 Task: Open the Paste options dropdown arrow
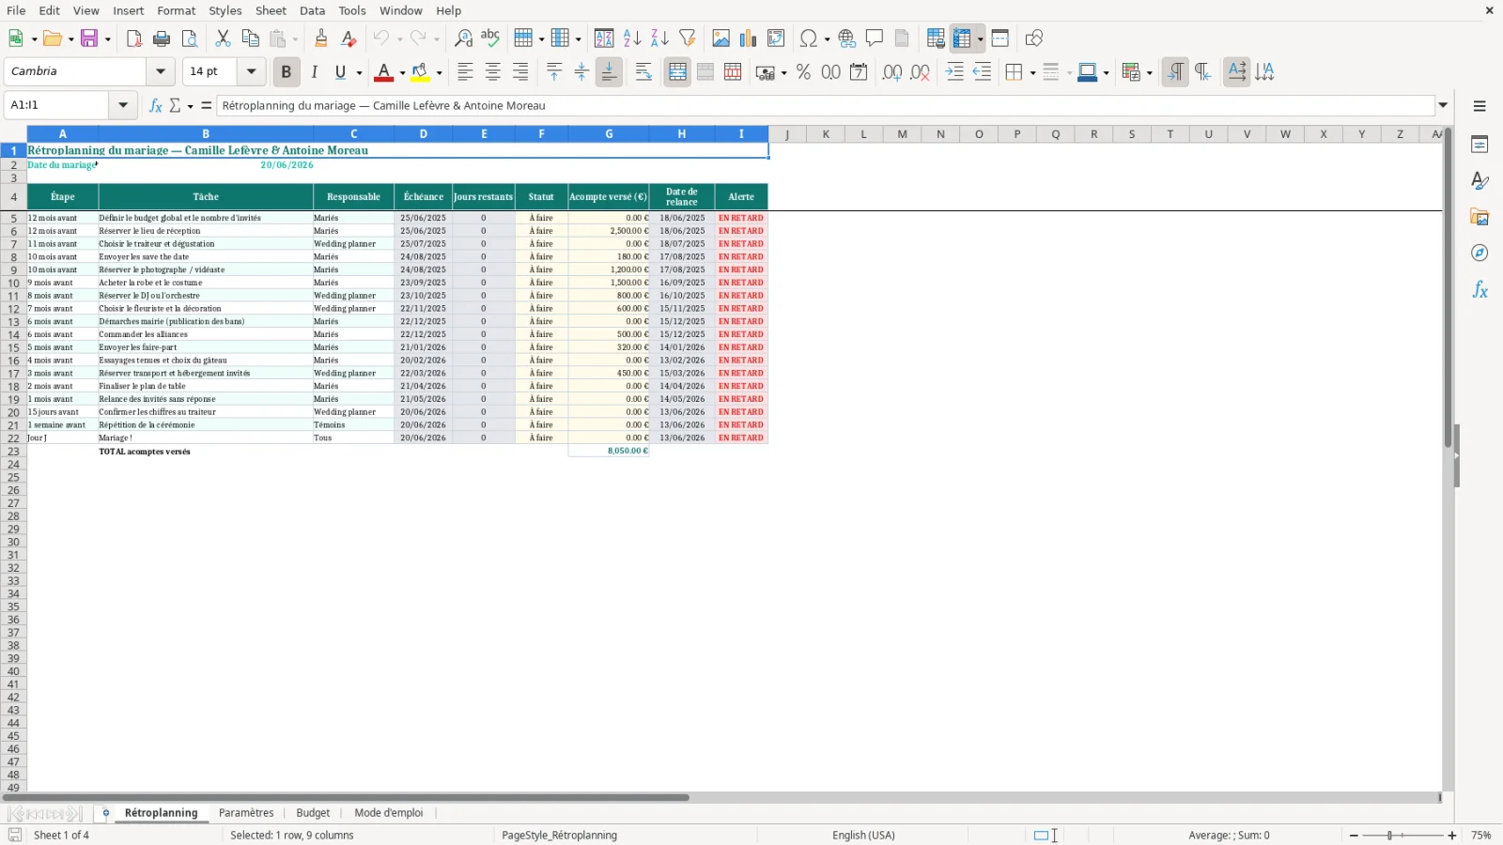point(295,39)
